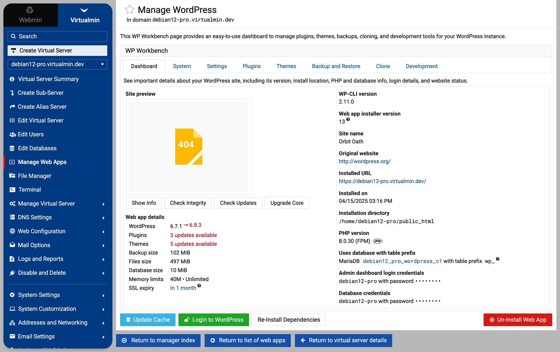Viewport: 560px width, 352px height.
Task: Expand the DNS Settings menu
Action: (35, 217)
